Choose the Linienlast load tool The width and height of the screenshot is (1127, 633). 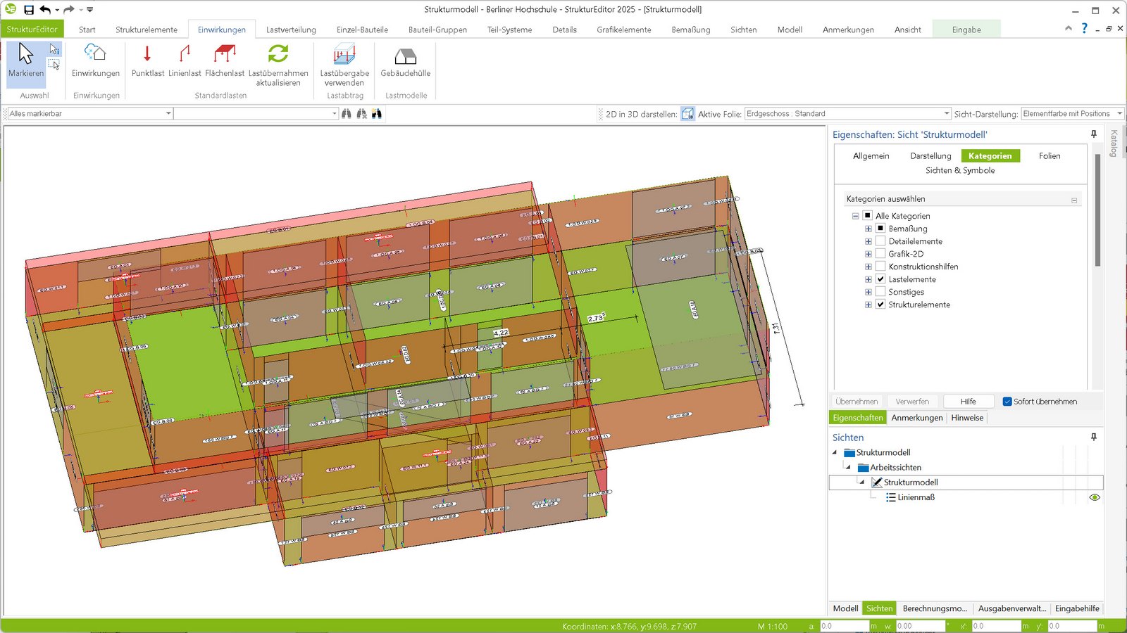[185, 60]
